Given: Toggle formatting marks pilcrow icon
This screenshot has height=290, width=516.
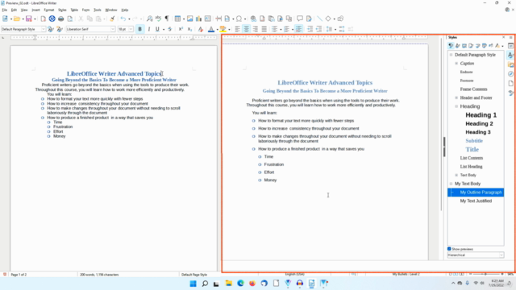Looking at the screenshot, I should click(x=167, y=19).
